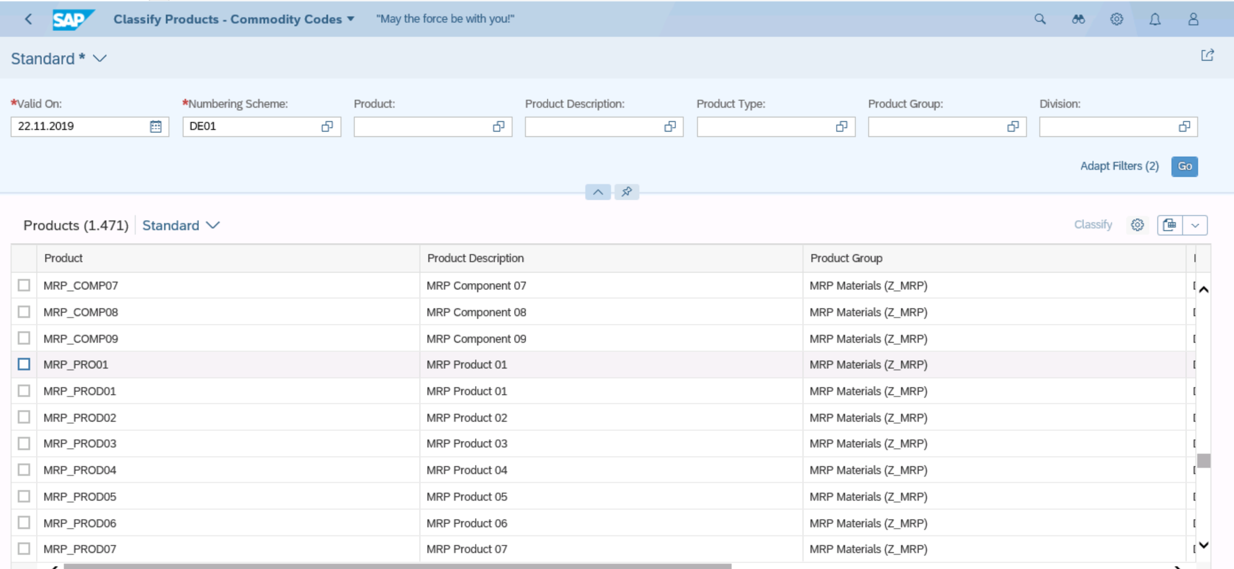
Task: Open Product filter value help
Action: [499, 126]
